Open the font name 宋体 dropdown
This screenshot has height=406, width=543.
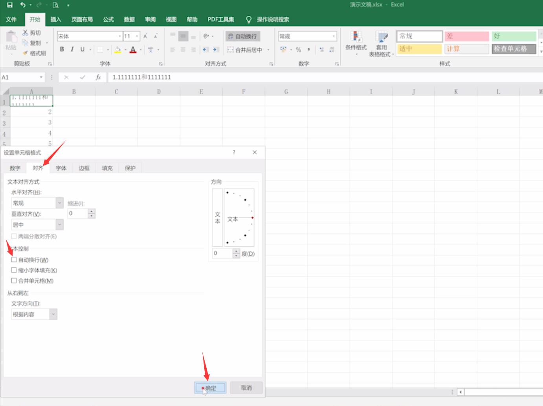coord(120,36)
